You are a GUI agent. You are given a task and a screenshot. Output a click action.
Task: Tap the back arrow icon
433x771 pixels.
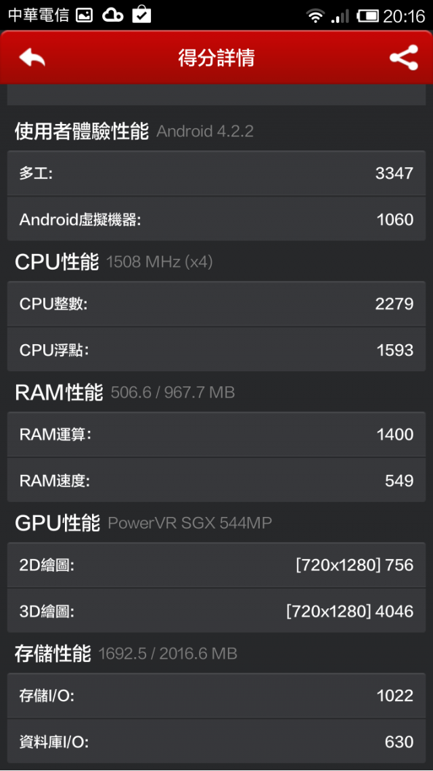tap(32, 58)
